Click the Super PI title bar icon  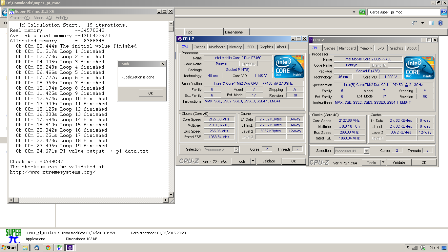[11, 11]
